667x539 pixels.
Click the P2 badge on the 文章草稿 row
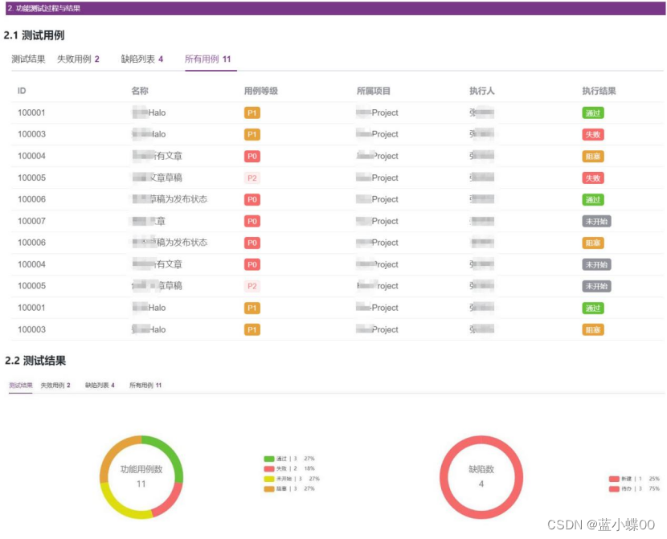click(252, 178)
